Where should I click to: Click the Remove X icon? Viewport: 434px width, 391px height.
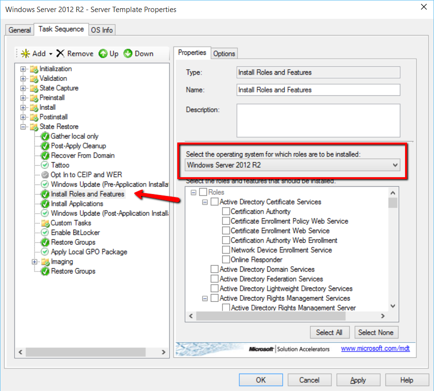(60, 53)
